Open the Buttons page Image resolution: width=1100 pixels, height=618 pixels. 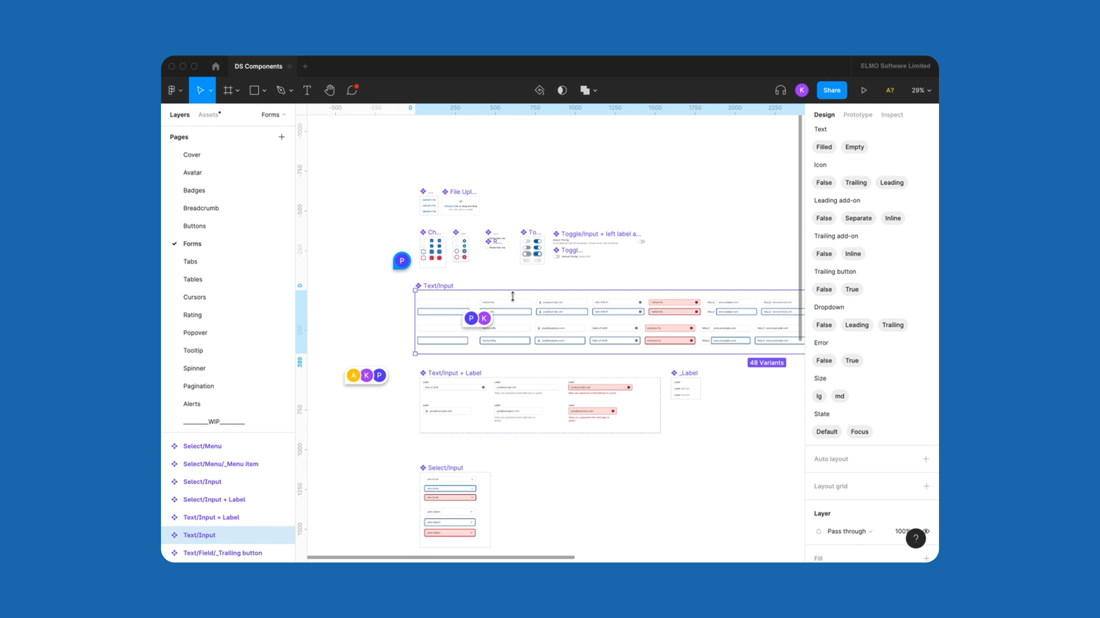pyautogui.click(x=194, y=226)
